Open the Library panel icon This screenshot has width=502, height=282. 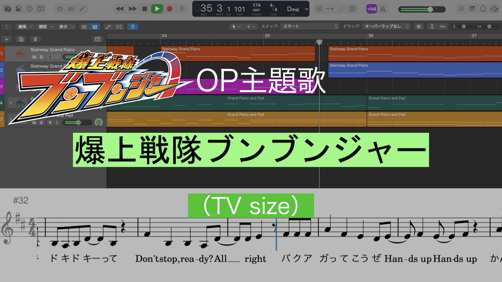7,9
